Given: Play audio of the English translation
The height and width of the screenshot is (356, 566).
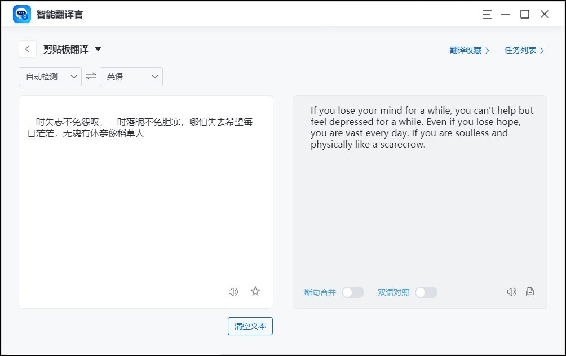Looking at the screenshot, I should pyautogui.click(x=511, y=292).
